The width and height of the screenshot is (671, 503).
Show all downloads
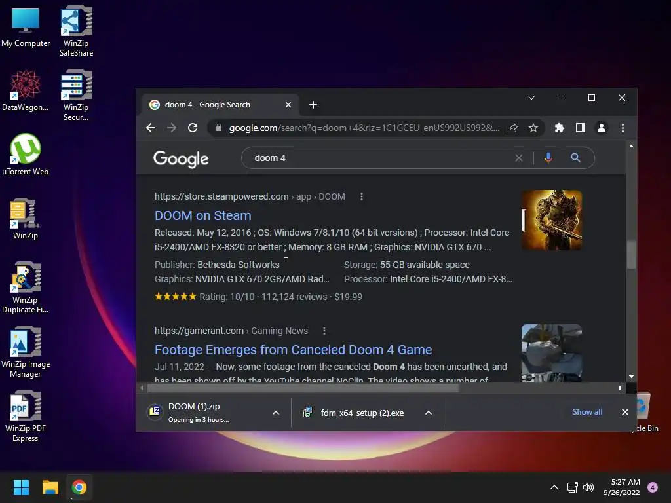coord(587,412)
